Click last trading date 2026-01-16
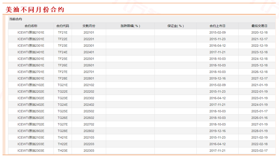 click(x=260, y=118)
